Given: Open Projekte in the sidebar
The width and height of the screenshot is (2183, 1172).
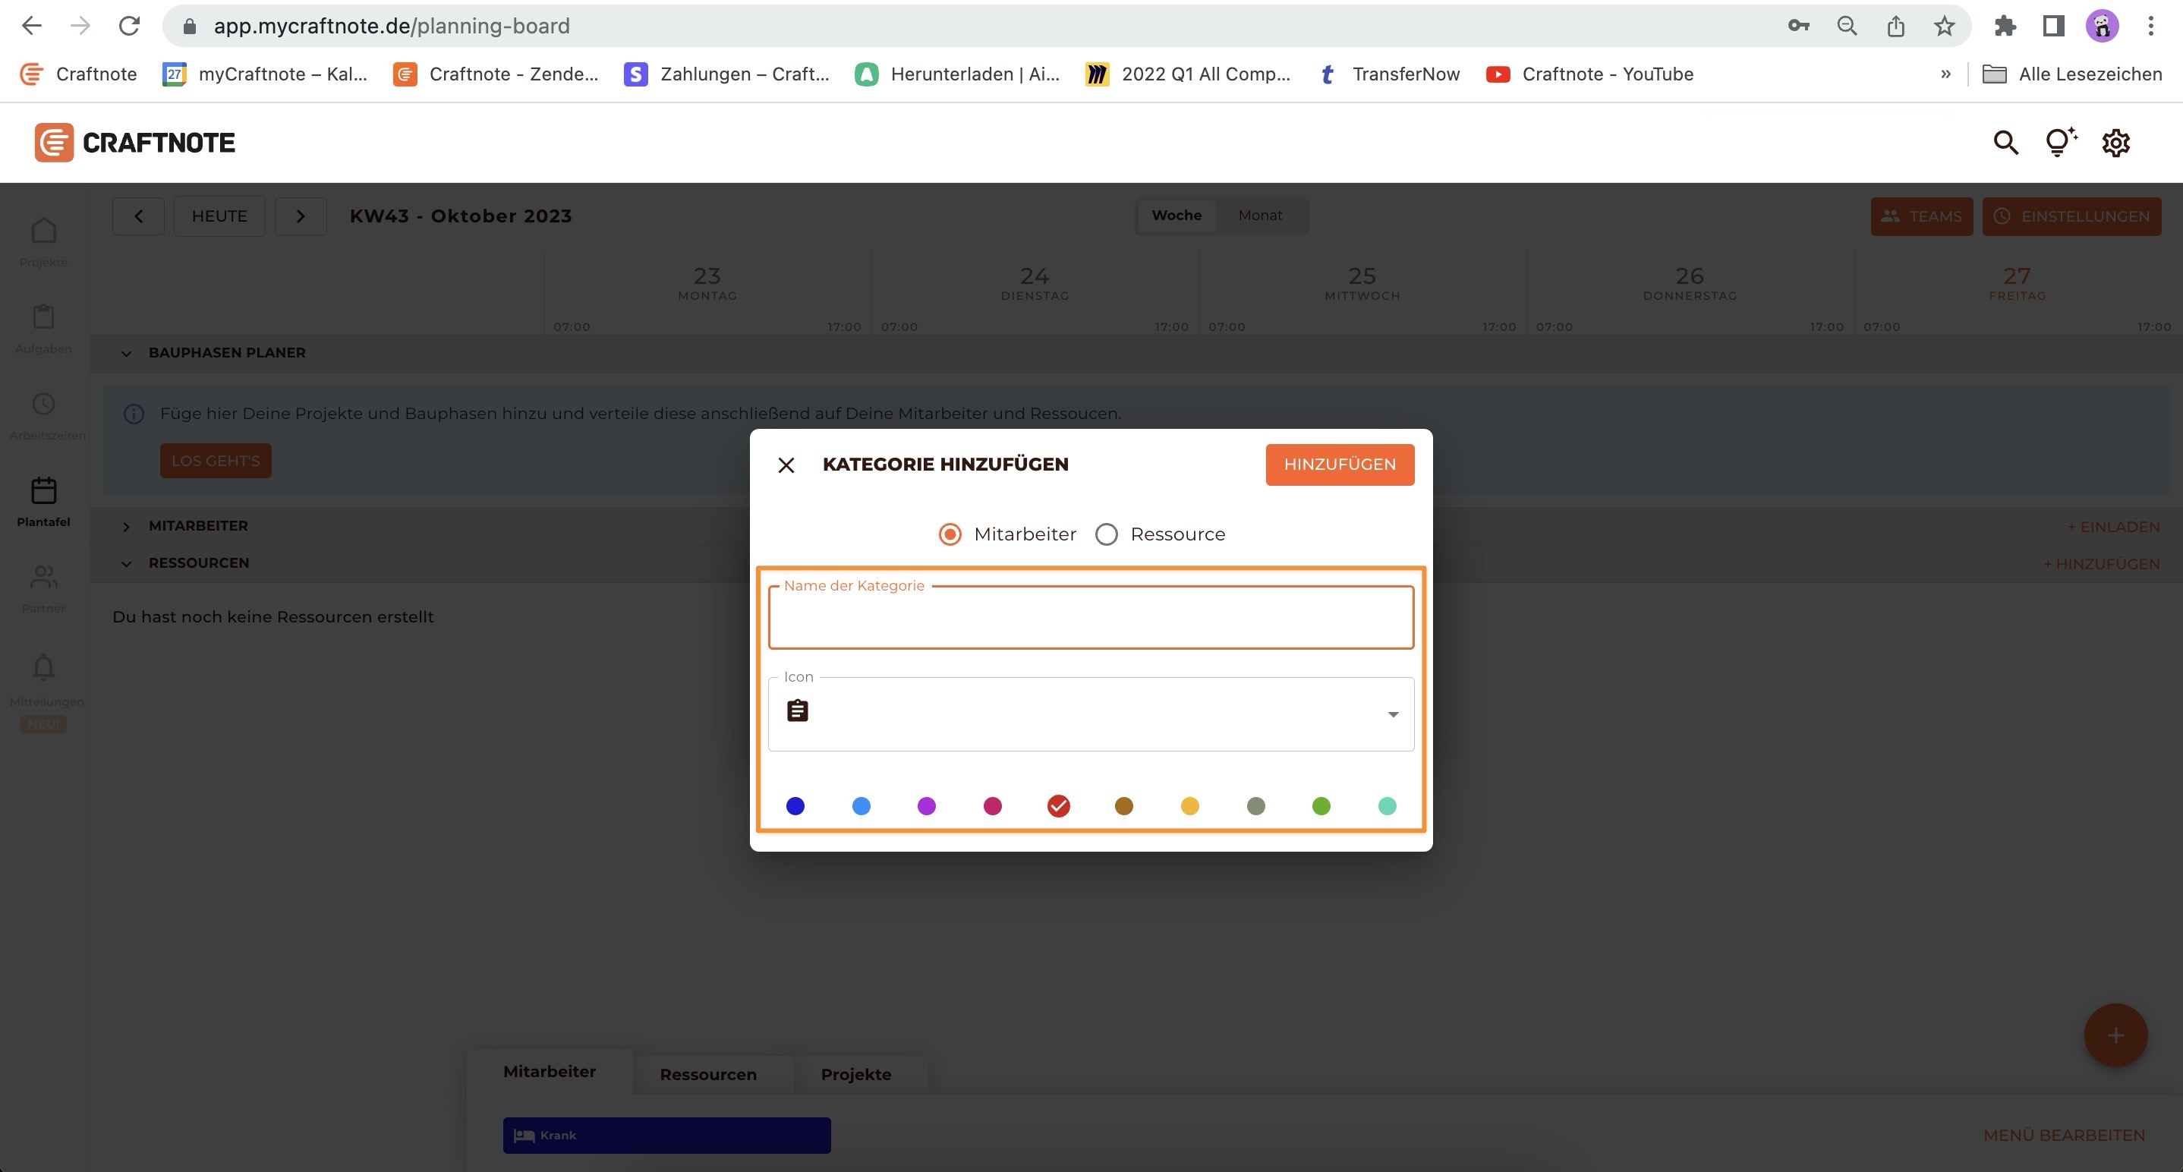Looking at the screenshot, I should click(43, 243).
